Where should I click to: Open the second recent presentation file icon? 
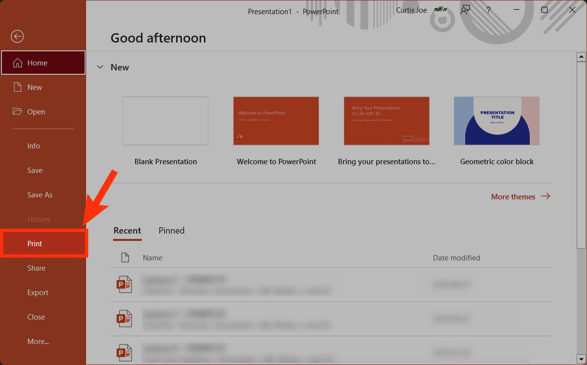pos(125,319)
